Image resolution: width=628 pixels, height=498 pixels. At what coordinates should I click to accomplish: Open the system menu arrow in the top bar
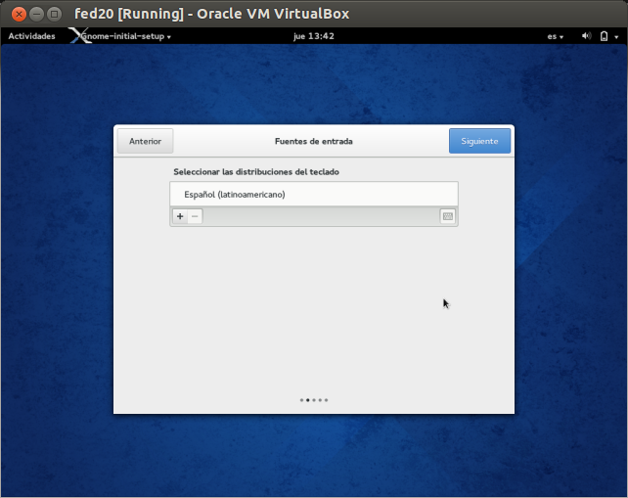(x=616, y=37)
